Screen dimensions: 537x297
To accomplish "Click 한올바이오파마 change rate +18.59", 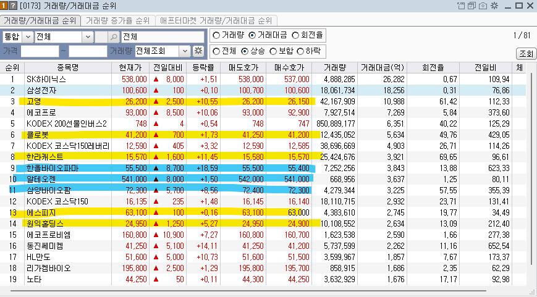I will [207, 169].
